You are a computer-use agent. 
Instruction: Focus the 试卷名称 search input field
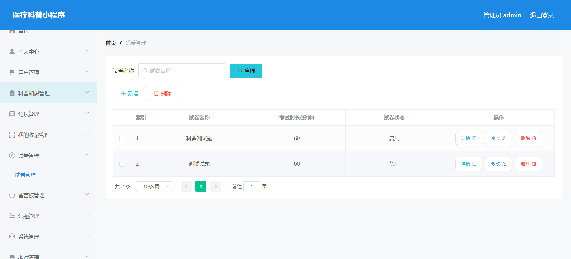[182, 71]
